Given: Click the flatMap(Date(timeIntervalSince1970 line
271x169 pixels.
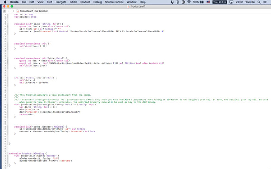Looking at the screenshot, I should [x=92, y=32].
